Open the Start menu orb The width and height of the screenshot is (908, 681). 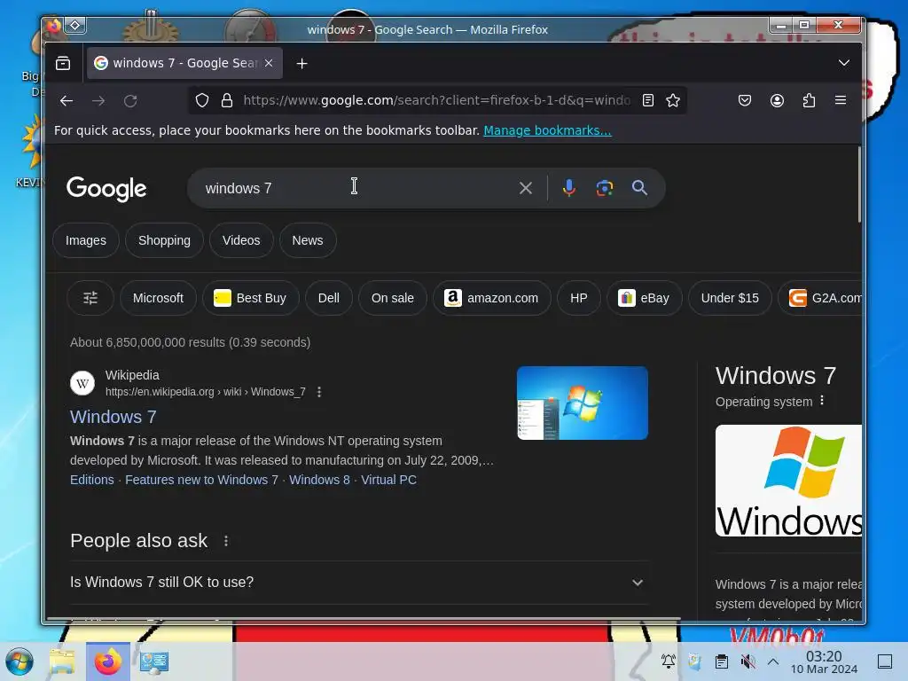click(20, 661)
